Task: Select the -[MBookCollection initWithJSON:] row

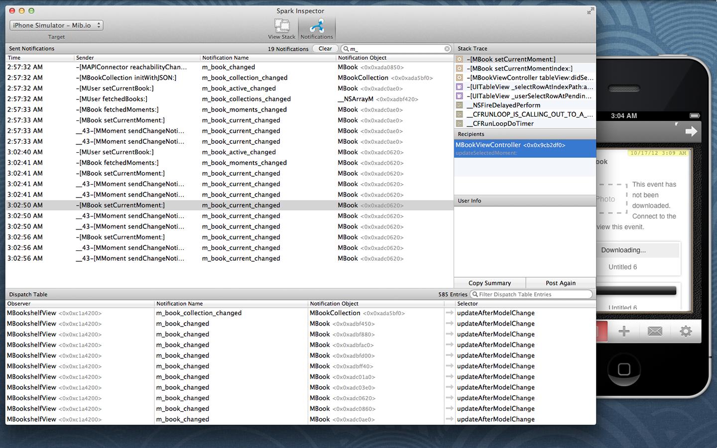Action: (230, 78)
